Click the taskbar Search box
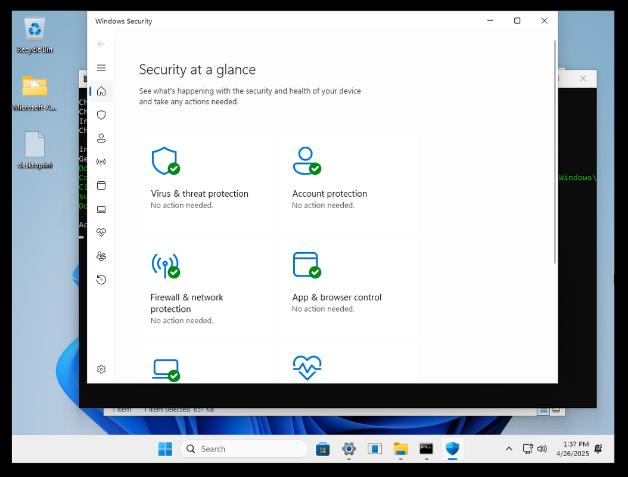This screenshot has height=477, width=628. point(244,449)
